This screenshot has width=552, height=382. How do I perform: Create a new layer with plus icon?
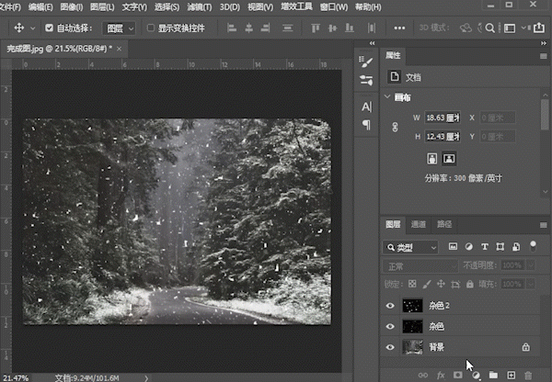[510, 375]
